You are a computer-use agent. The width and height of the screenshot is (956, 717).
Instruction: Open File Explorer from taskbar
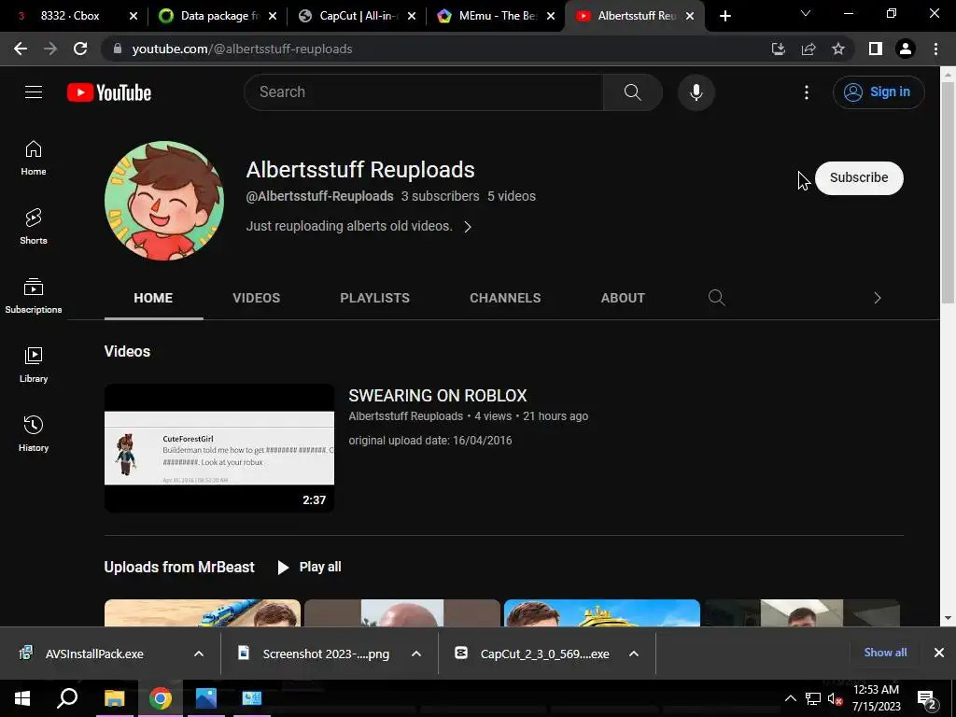(114, 698)
